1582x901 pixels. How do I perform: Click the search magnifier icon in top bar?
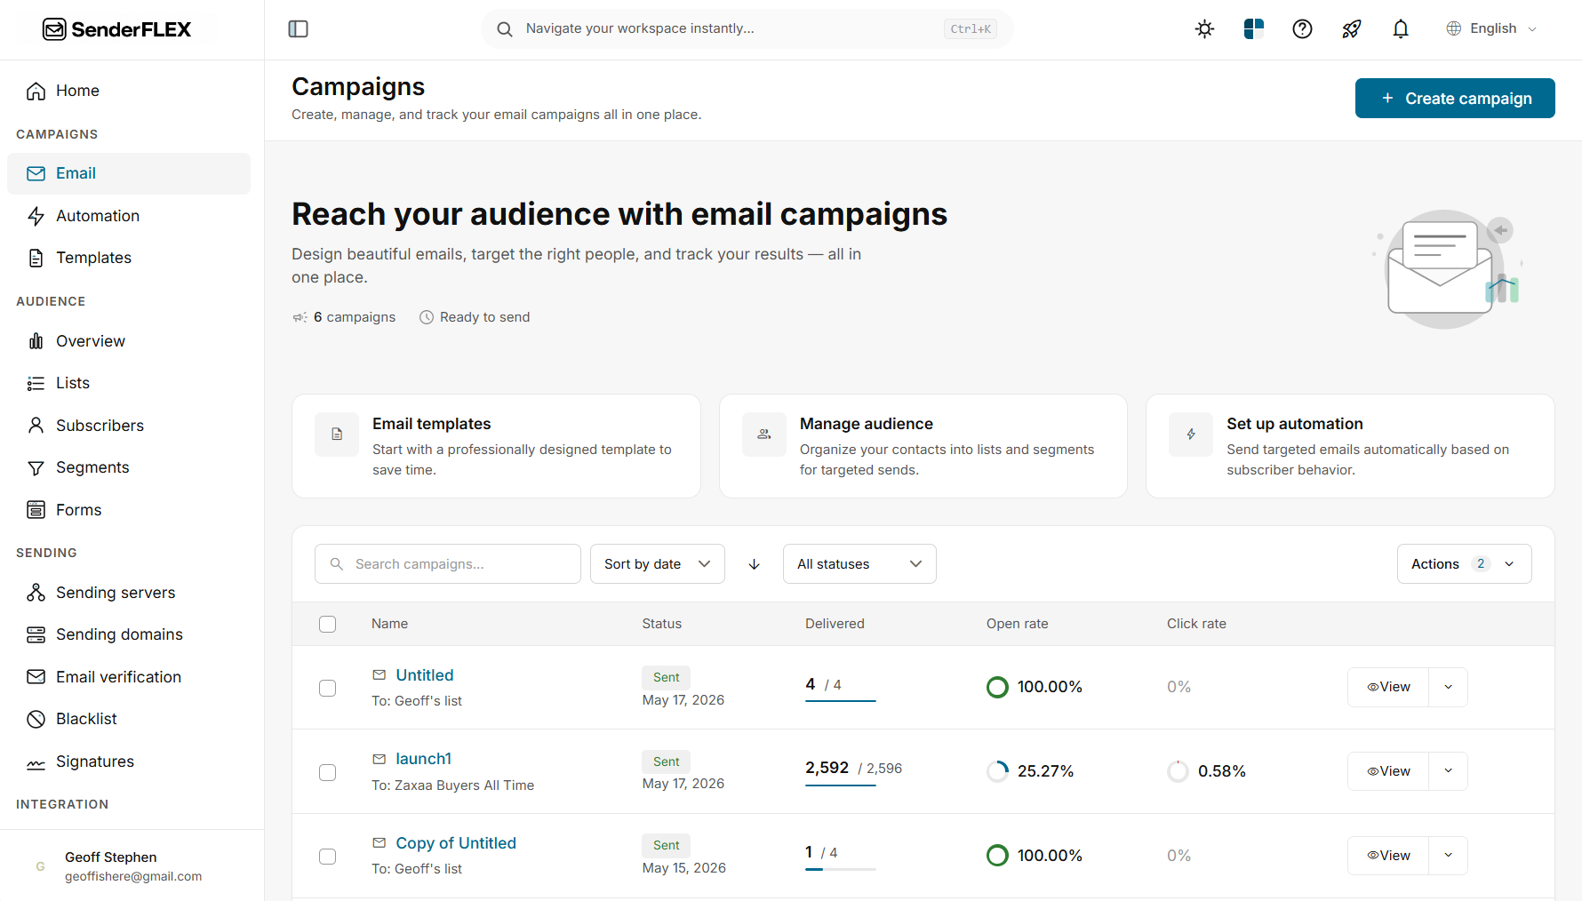coord(505,29)
